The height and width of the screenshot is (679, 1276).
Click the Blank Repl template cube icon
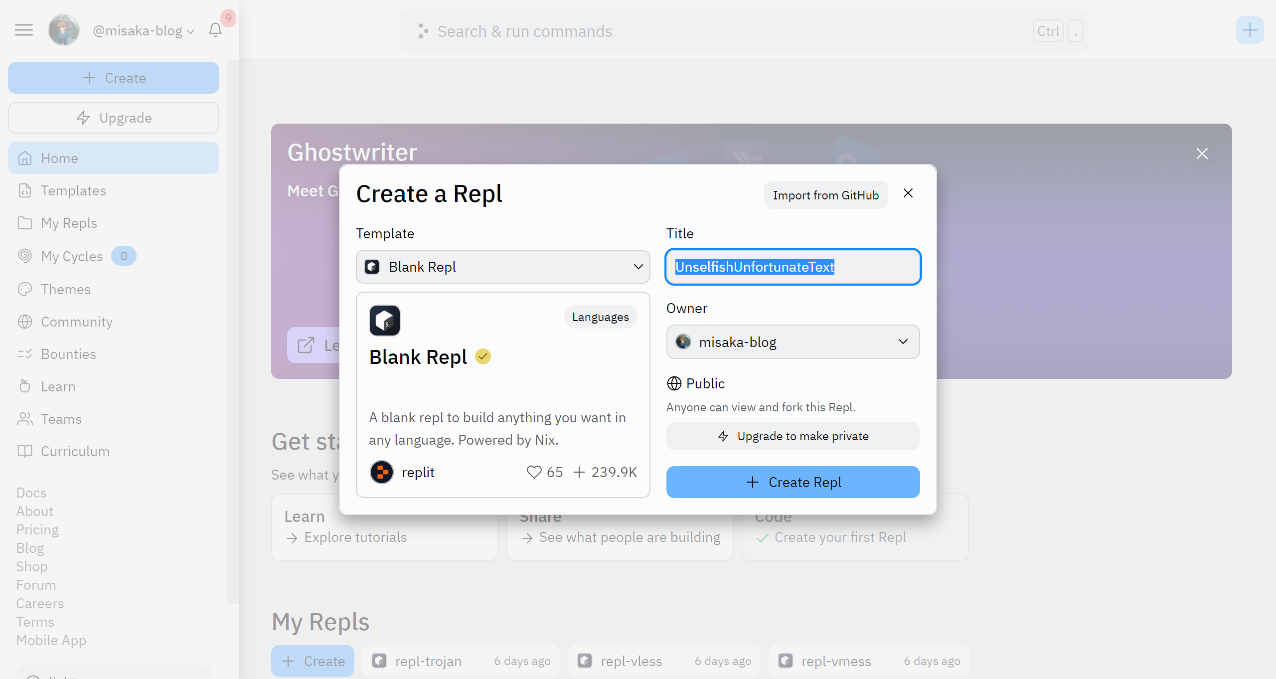[384, 320]
